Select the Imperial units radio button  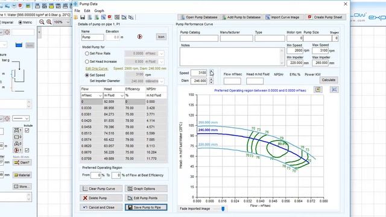point(1,22)
